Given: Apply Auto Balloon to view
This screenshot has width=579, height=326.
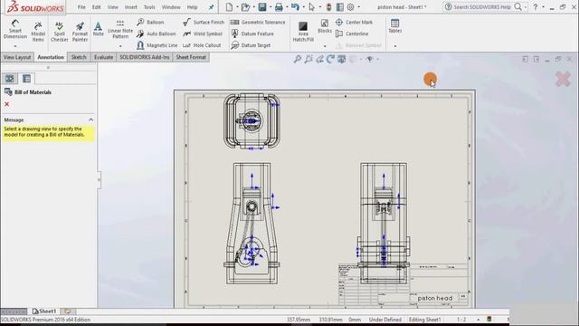Looking at the screenshot, I should coord(157,34).
